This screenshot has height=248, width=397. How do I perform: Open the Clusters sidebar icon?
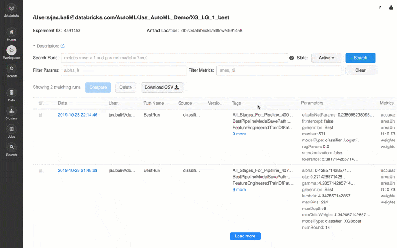point(11,111)
